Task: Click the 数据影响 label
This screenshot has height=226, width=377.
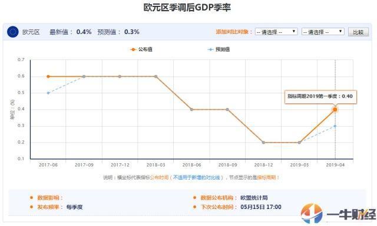Action: [x=49, y=198]
